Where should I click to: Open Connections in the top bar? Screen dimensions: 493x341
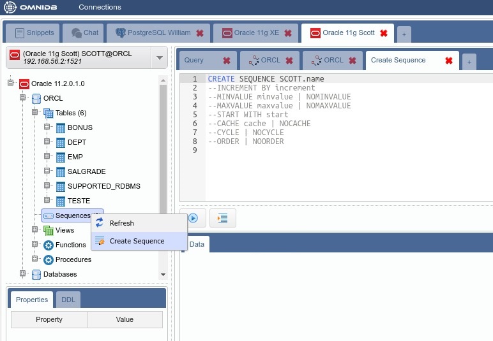tap(100, 8)
